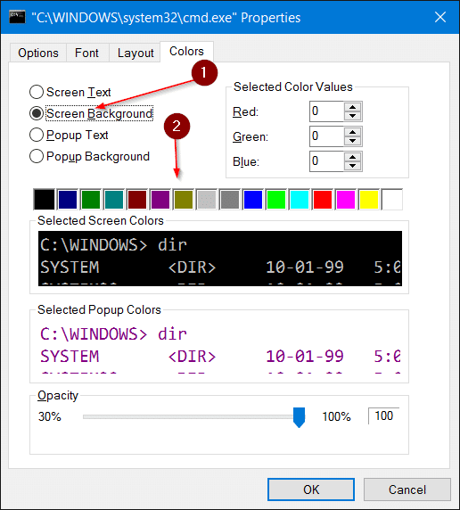Select the Screen Text radio button
460x510 pixels.
click(70, 92)
